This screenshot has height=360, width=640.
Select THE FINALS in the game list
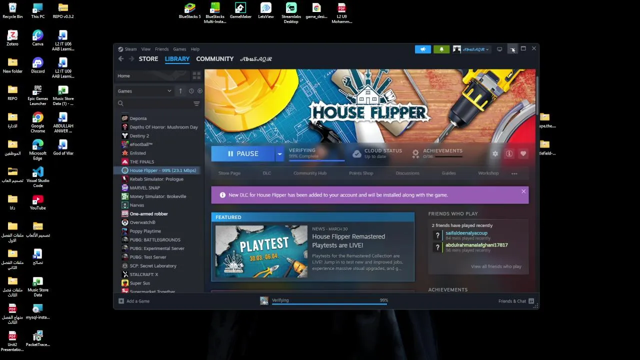(x=142, y=162)
